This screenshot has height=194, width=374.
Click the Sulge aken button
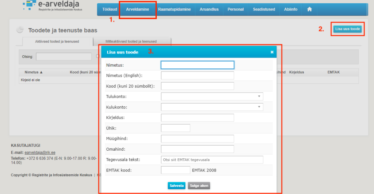(199, 186)
